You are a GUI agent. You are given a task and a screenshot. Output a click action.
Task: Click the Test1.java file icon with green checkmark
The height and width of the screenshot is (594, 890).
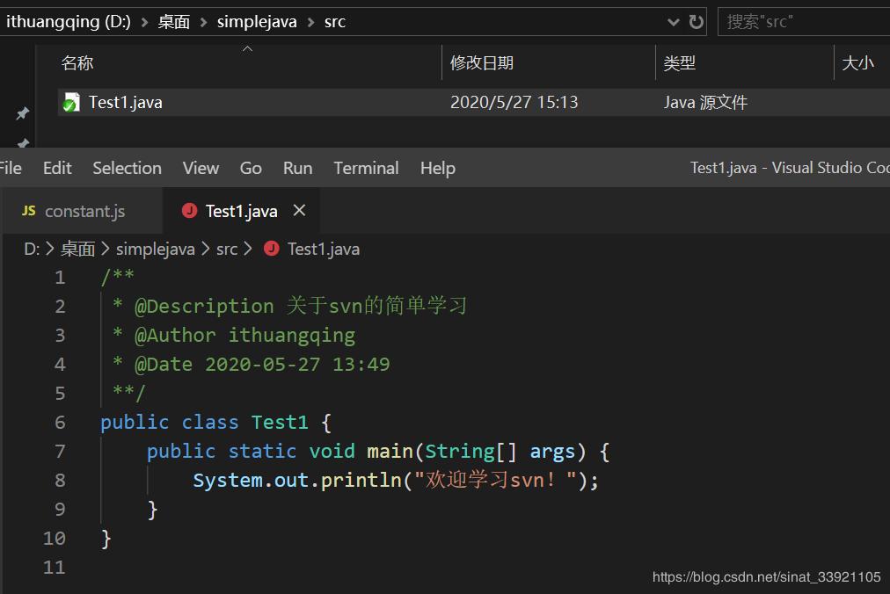[x=70, y=103]
